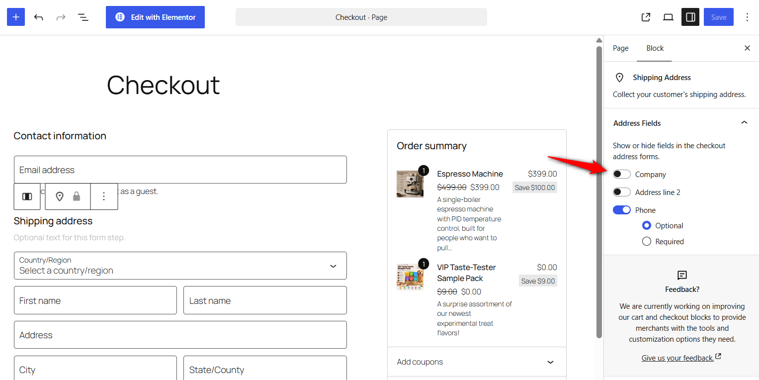This screenshot has height=380, width=759.
Task: Click the Shipping Address block pin icon
Action: click(x=60, y=196)
